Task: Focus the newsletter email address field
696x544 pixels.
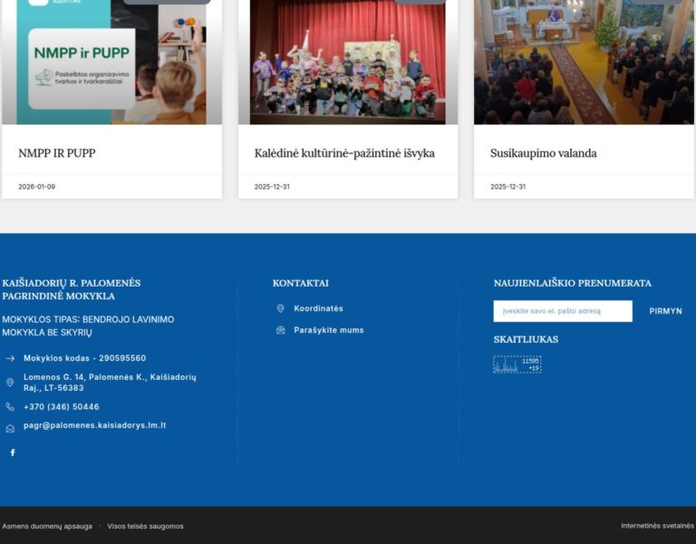Action: pyautogui.click(x=562, y=311)
